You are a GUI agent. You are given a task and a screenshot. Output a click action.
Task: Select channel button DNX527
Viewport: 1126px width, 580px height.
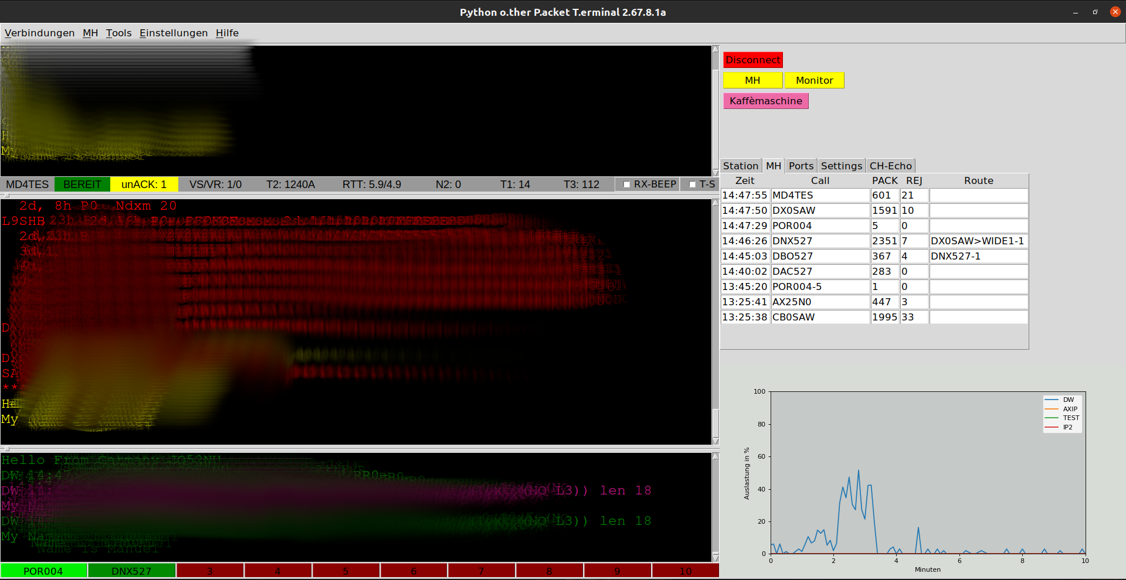pyautogui.click(x=131, y=571)
